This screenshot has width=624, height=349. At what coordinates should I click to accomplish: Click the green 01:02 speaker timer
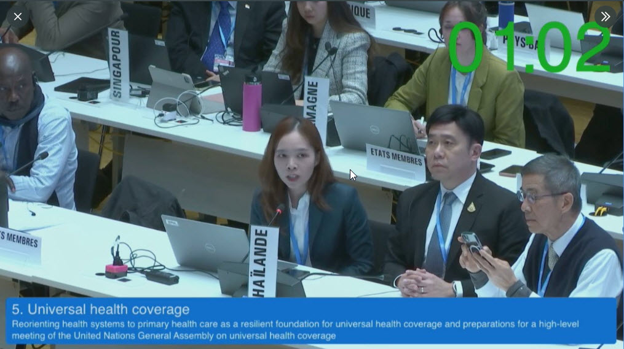[529, 47]
